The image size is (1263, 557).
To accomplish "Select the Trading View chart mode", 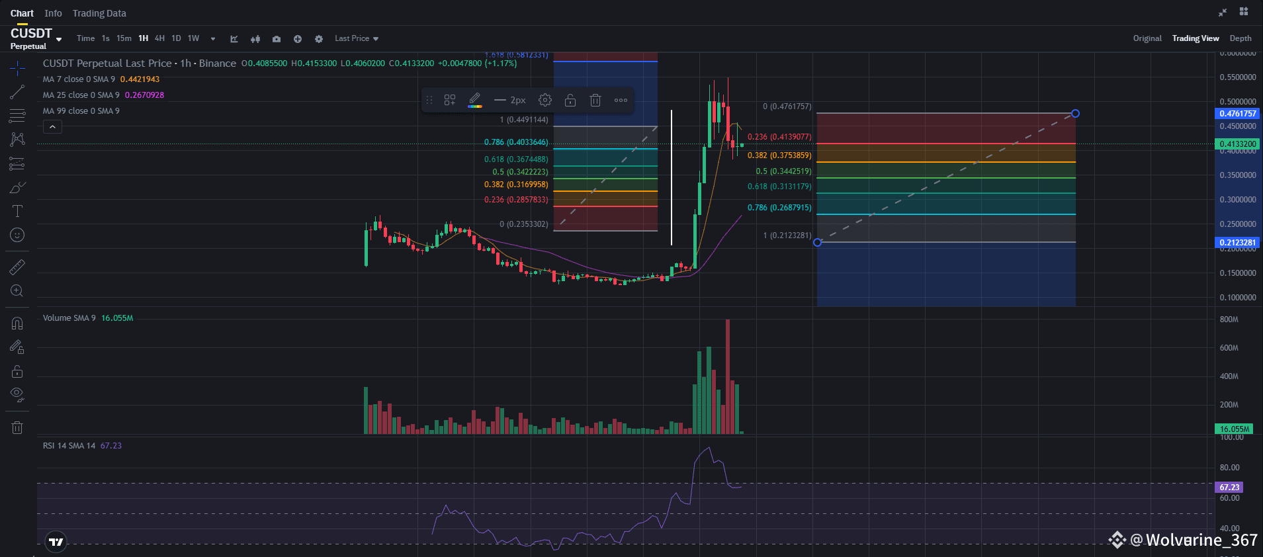I will pos(1196,38).
